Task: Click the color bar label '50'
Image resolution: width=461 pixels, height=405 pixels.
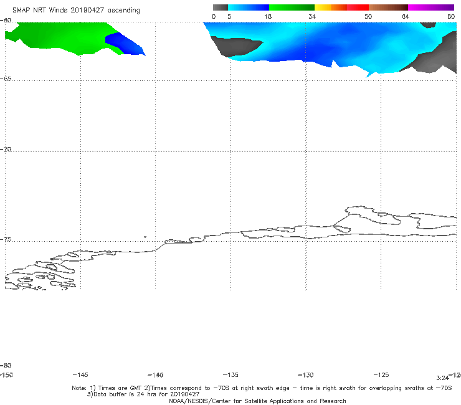Action: click(x=368, y=17)
